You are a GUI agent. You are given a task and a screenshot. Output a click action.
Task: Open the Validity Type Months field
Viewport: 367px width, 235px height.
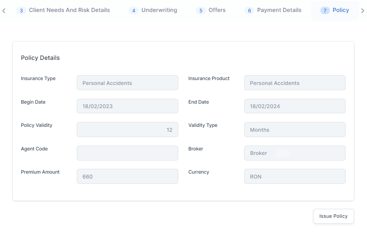point(295,129)
